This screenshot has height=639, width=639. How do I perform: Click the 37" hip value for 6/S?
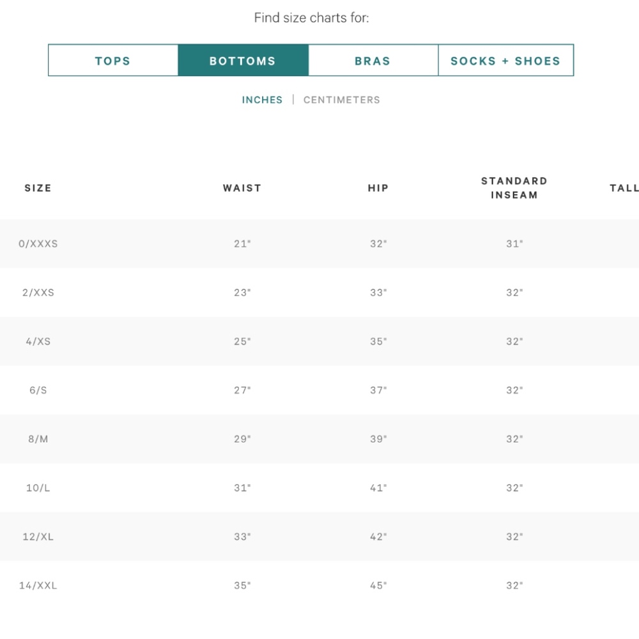point(378,390)
